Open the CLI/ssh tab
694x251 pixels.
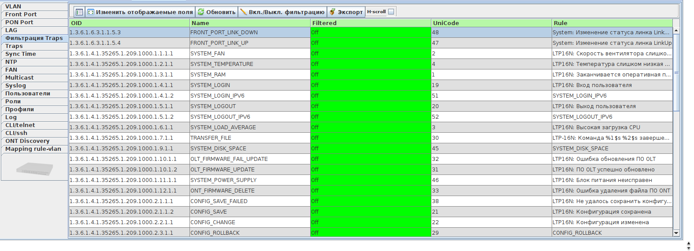(35, 133)
